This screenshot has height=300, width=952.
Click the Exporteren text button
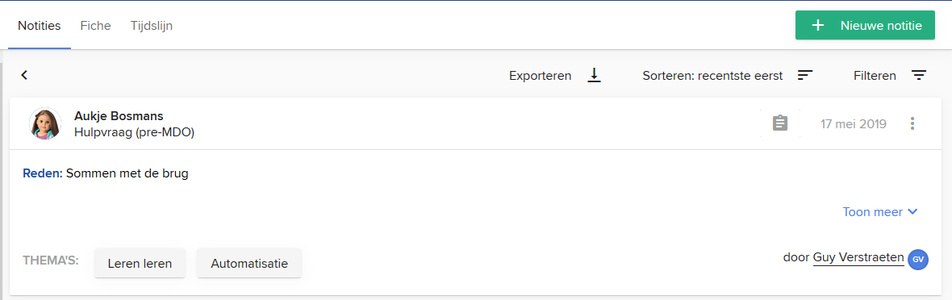coord(541,76)
